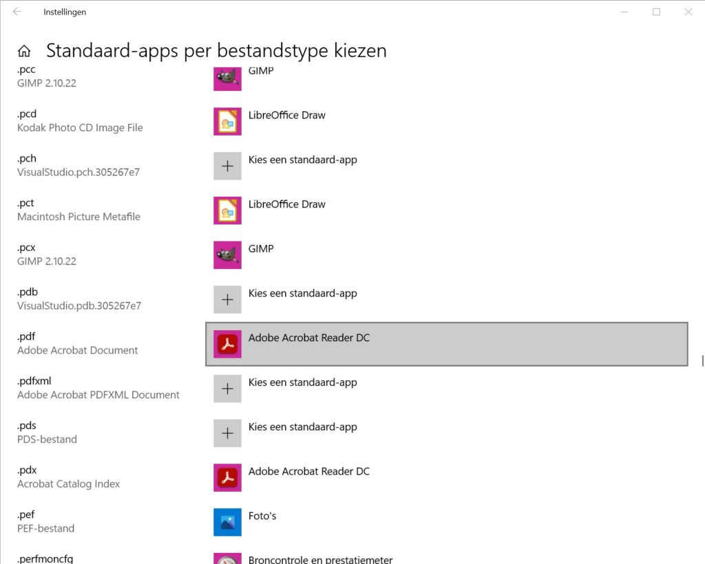
Task: Open the Settings home icon
Action: 24,51
